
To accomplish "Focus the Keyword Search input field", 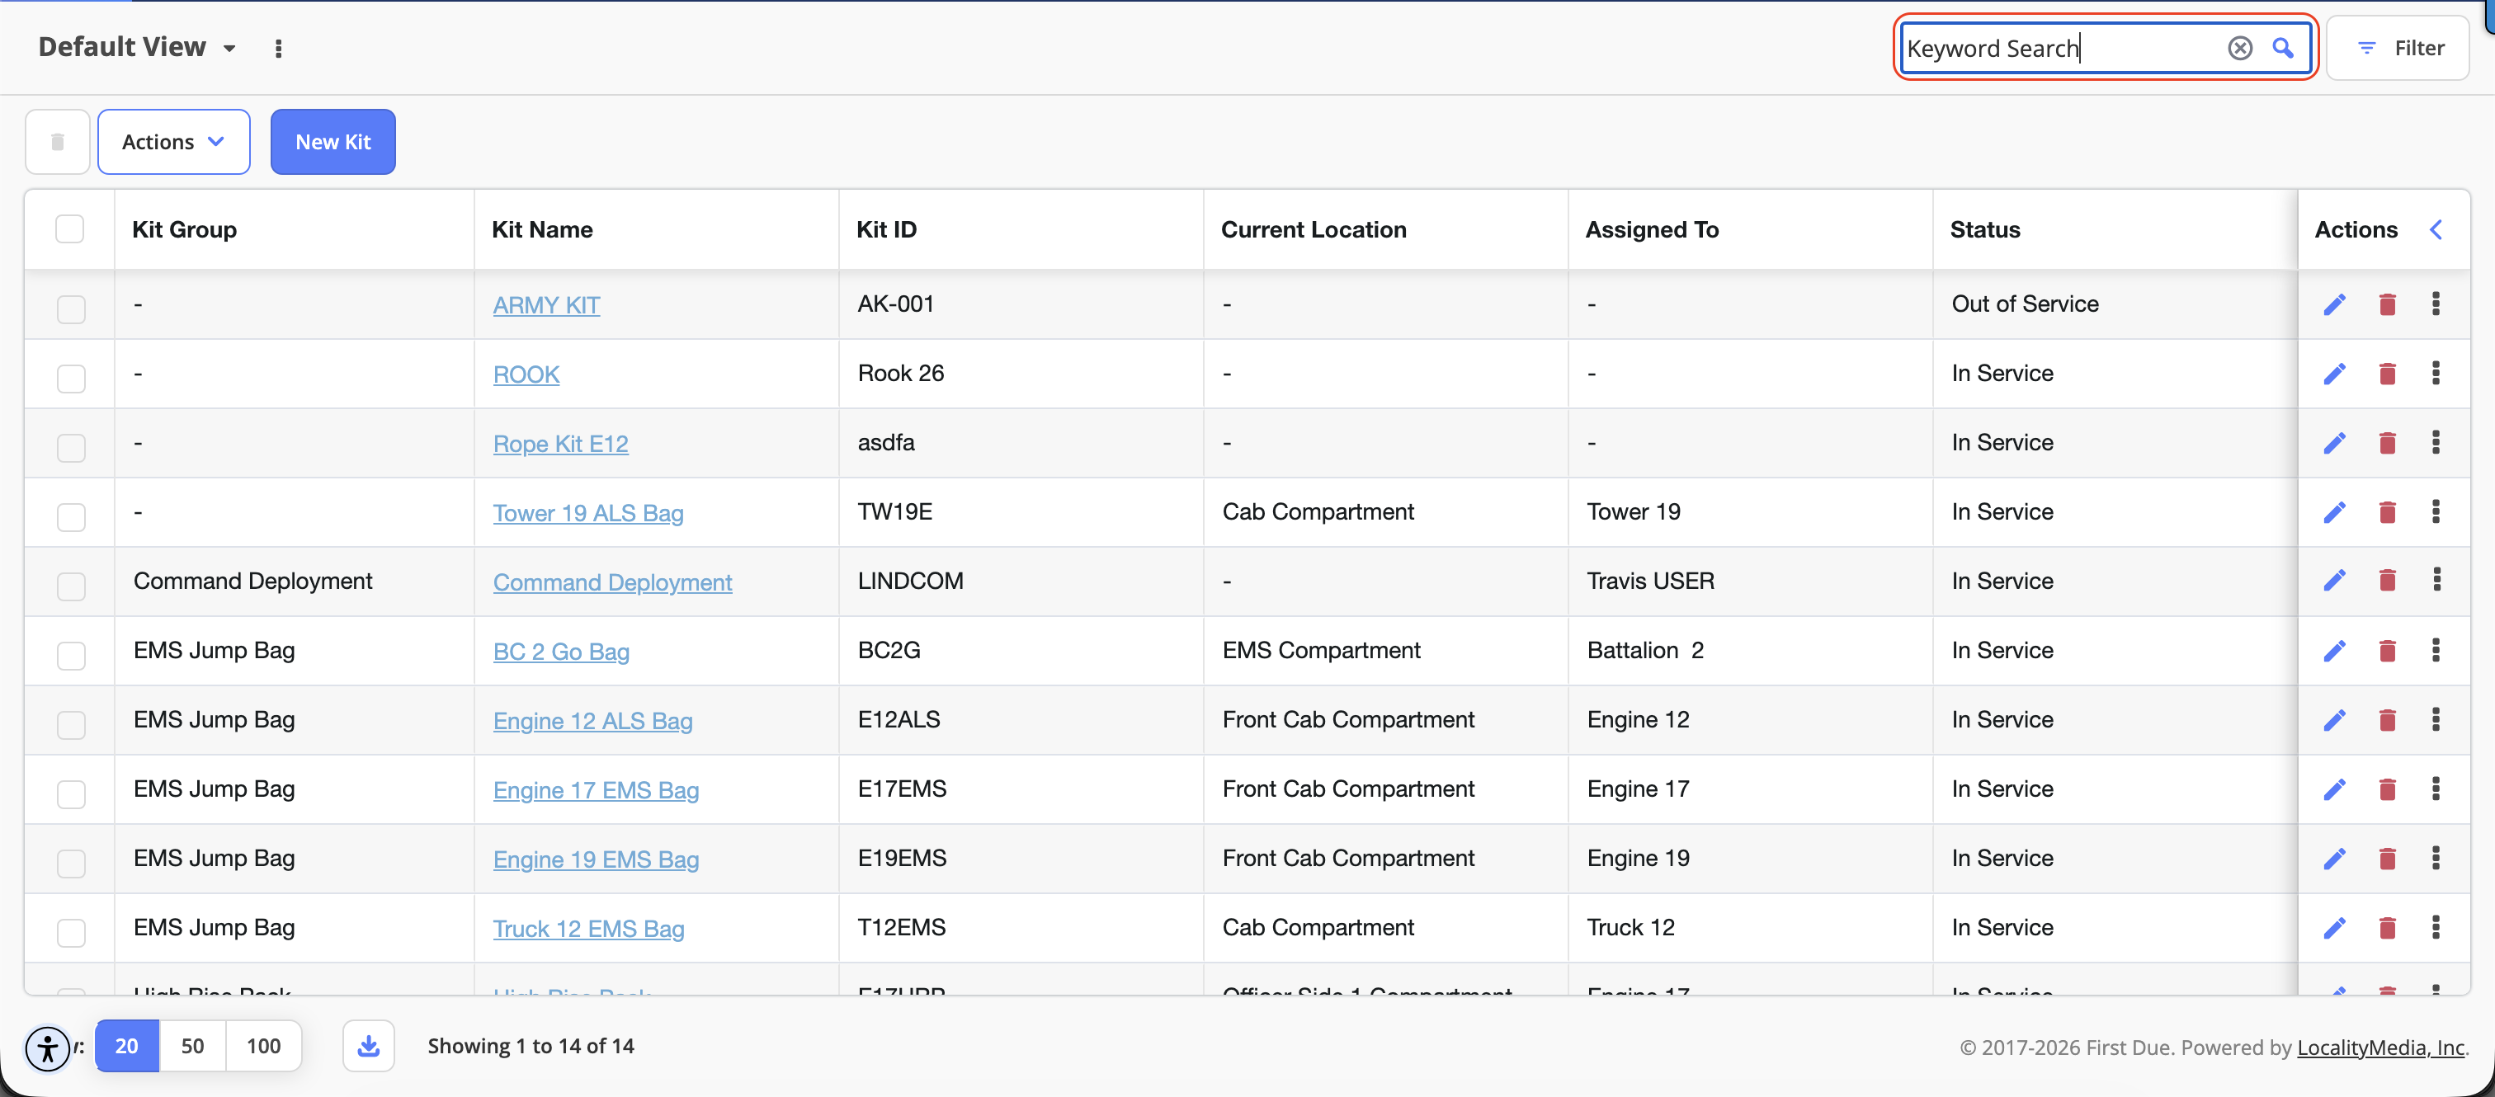I will click(x=2063, y=49).
